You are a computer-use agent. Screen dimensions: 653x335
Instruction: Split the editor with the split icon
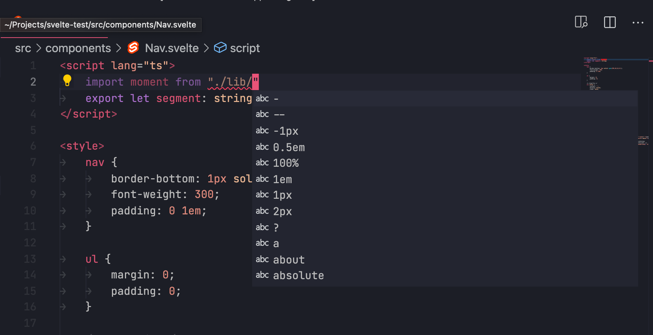click(x=609, y=22)
